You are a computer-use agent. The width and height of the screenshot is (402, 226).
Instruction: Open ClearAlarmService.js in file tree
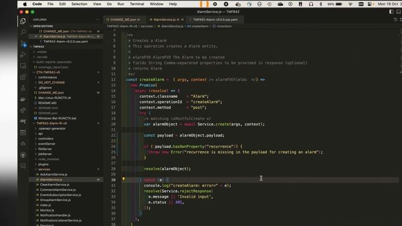pyautogui.click(x=55, y=185)
